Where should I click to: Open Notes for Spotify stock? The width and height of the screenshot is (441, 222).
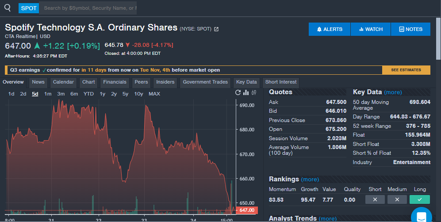(x=410, y=29)
